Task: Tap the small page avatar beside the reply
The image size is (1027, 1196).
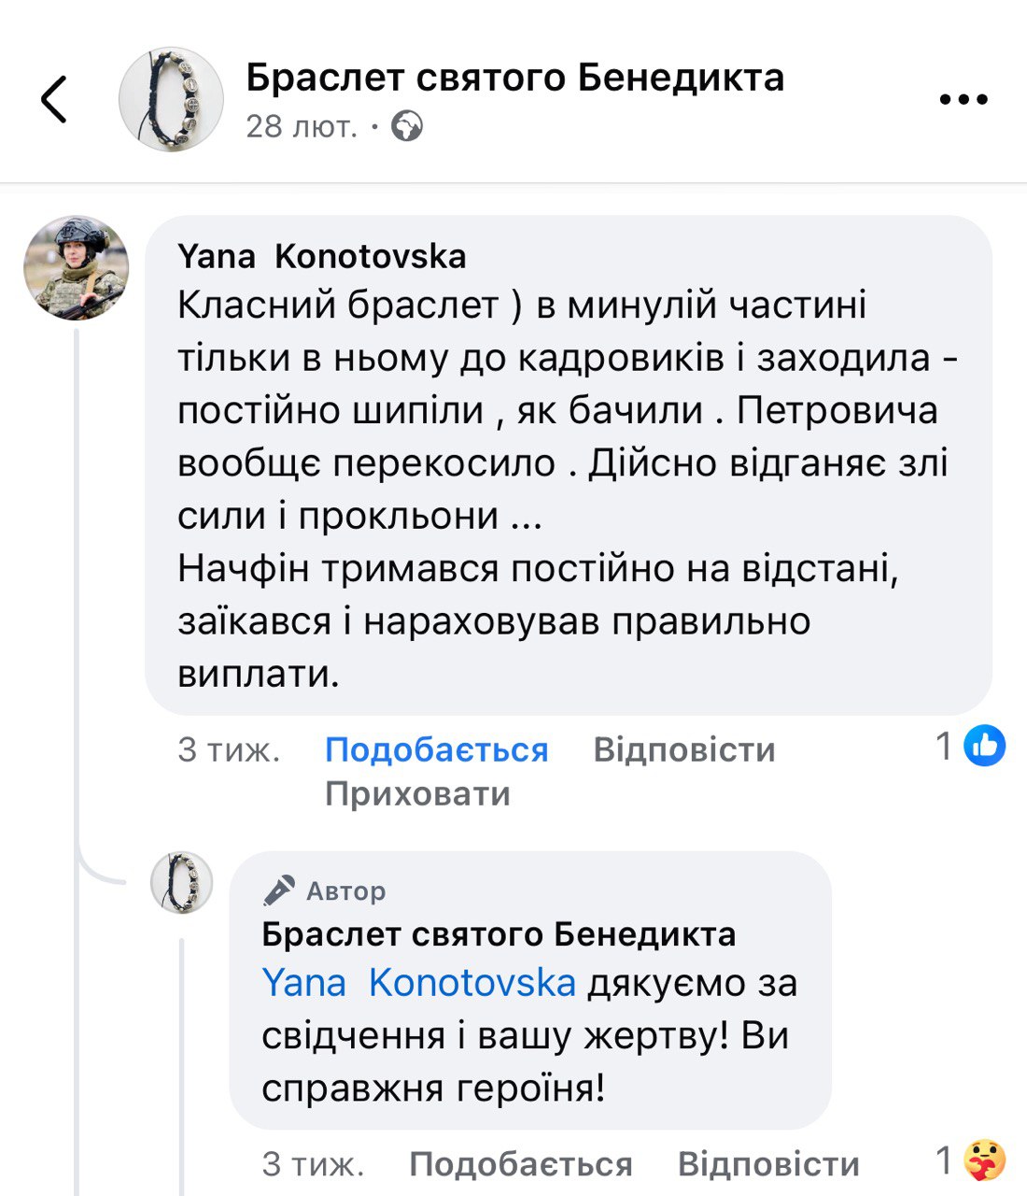Action: pos(182,882)
